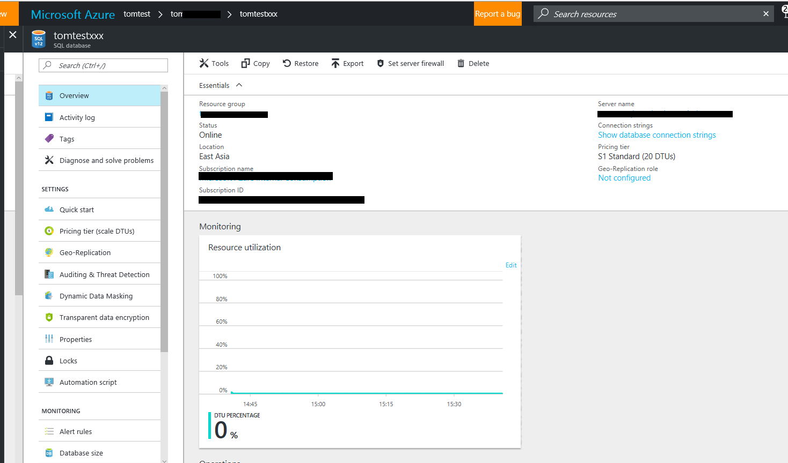Click Edit on the Resource utilization chart

[x=511, y=265]
